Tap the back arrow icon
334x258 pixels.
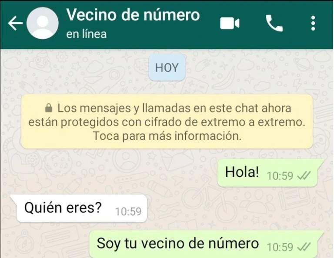[x=15, y=23]
